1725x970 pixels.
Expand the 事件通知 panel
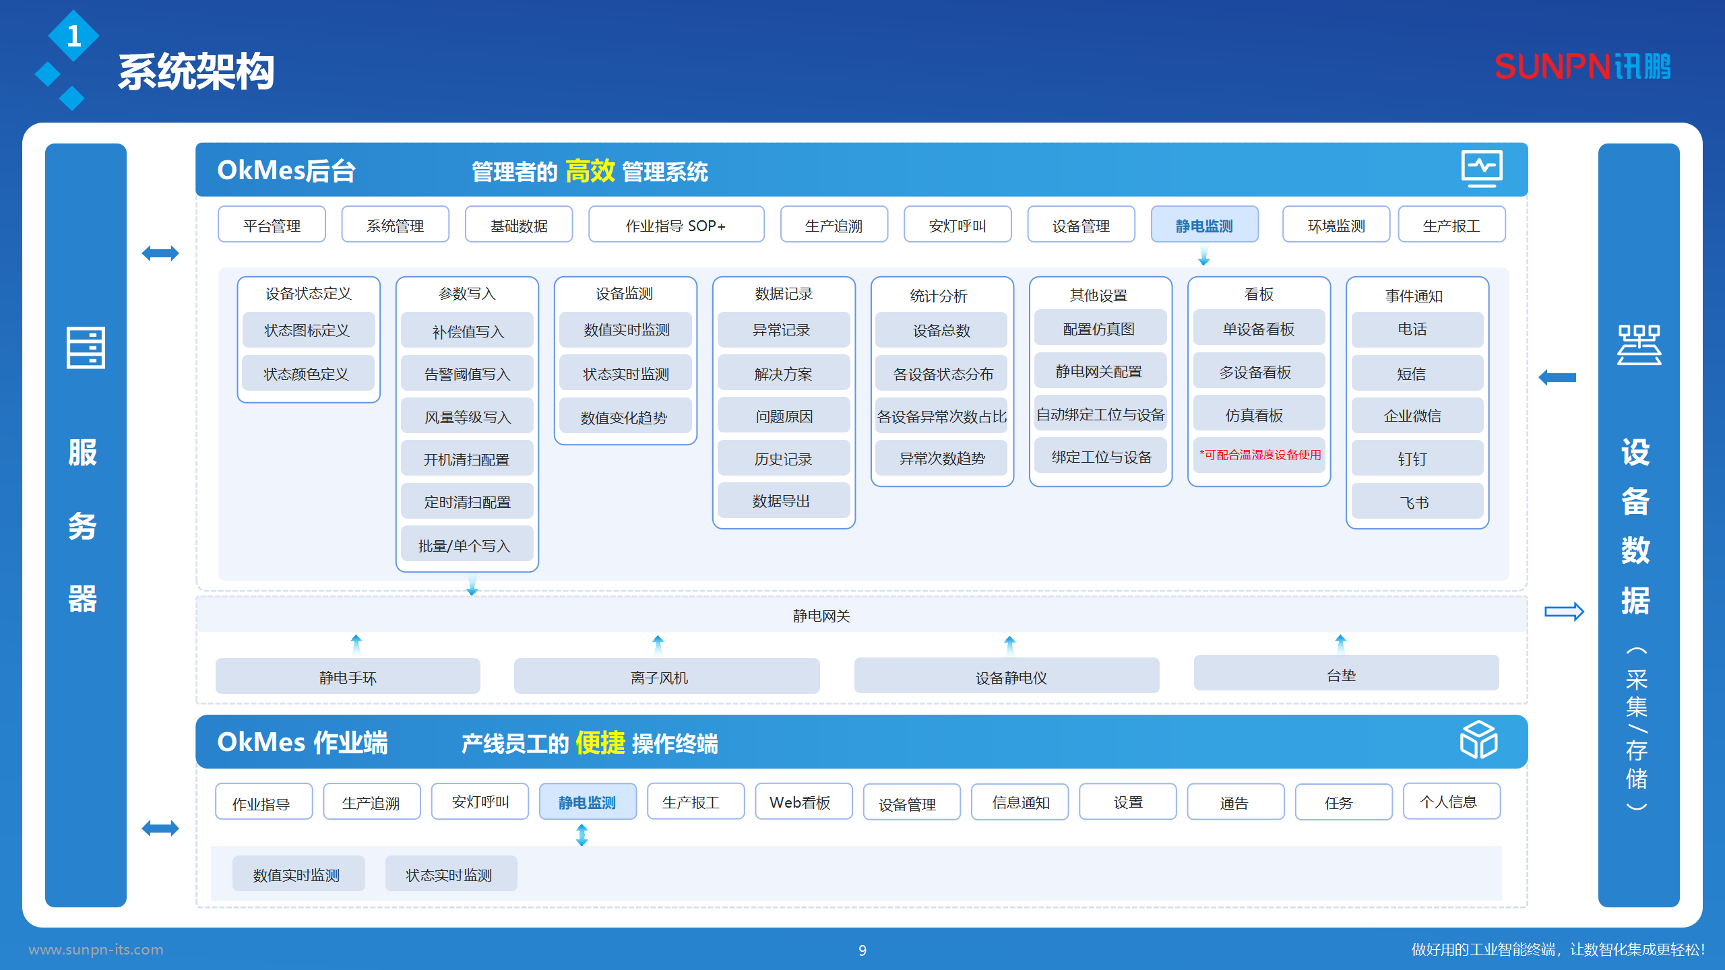[1414, 294]
